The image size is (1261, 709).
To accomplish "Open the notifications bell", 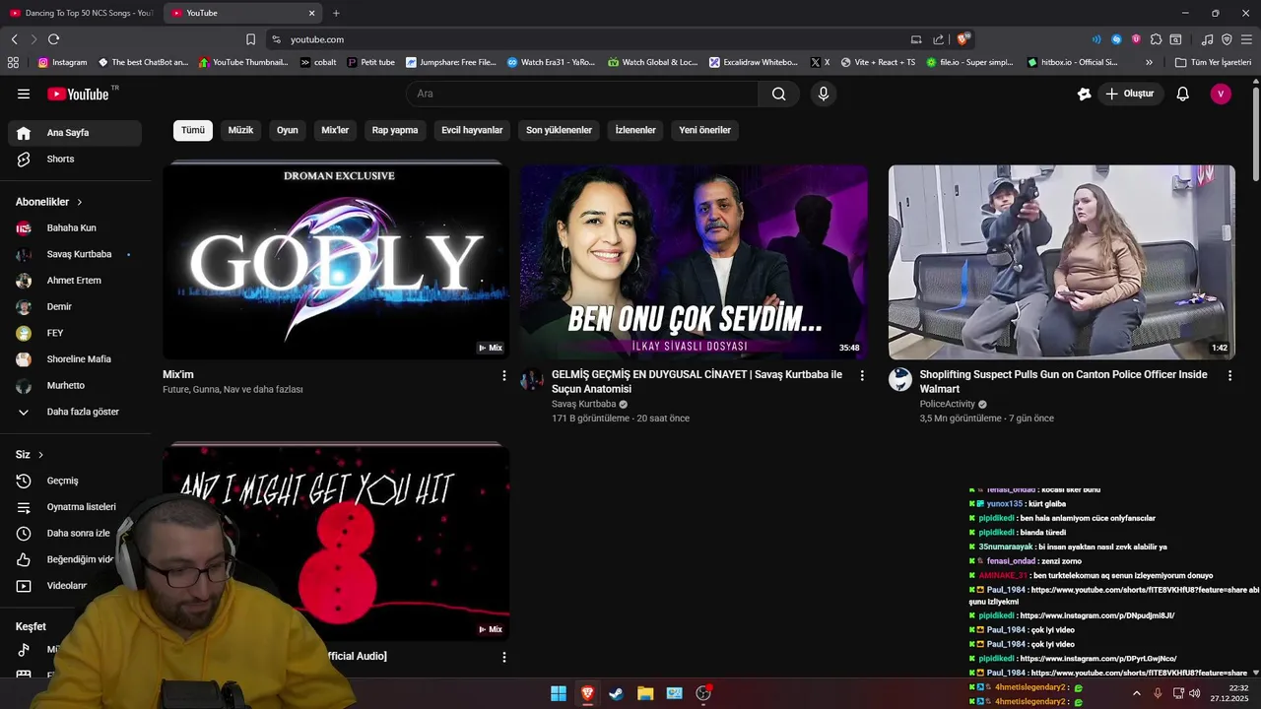I will click(1182, 94).
